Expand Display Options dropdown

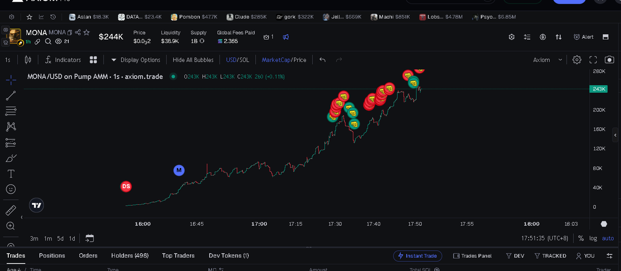136,60
